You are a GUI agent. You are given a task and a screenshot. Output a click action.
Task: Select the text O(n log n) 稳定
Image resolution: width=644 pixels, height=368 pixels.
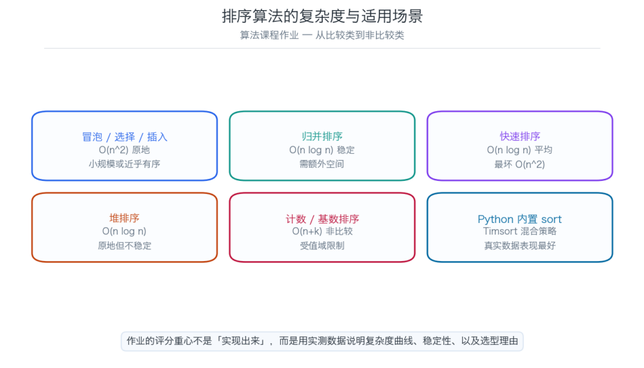click(x=322, y=150)
